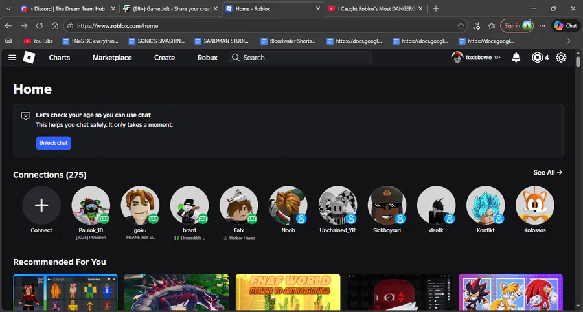Switch to the YouTube video browser tab
Image resolution: width=583 pixels, height=312 pixels.
click(376, 8)
